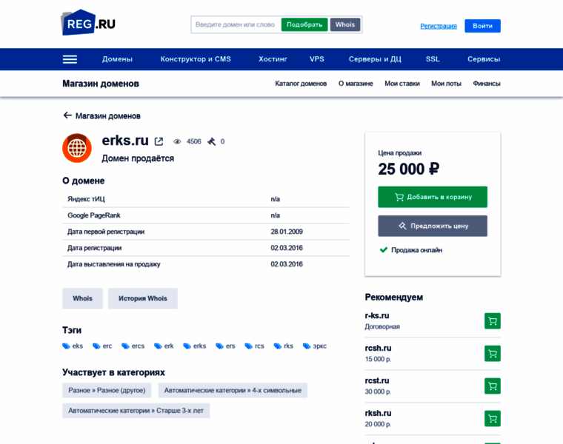Viewport: 563px width, 444px height.
Task: Select the ers tag
Action: click(x=225, y=346)
